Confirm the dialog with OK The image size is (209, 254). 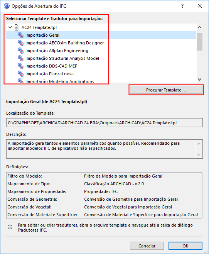[185, 246]
